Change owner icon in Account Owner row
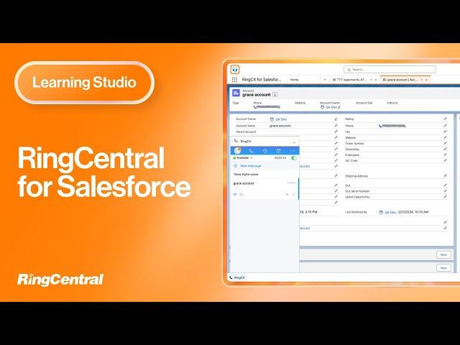This screenshot has width=460, height=345. [x=336, y=119]
